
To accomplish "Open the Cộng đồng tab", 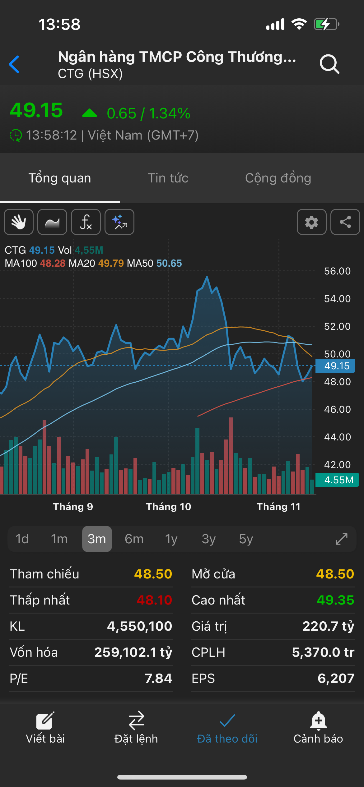I will coord(278,178).
